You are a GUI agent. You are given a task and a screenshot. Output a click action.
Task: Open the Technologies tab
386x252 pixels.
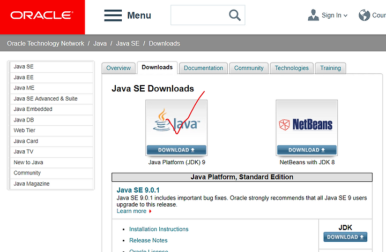coord(292,68)
